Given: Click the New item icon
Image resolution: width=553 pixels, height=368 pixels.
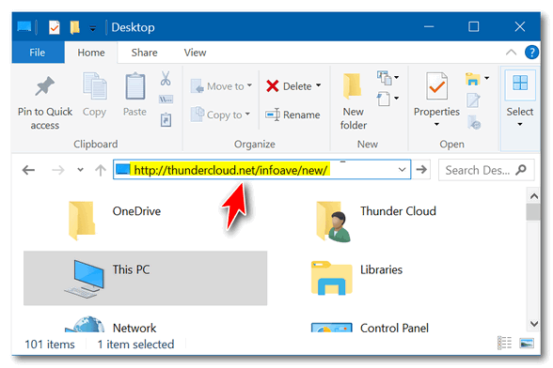Looking at the screenshot, I should [384, 78].
